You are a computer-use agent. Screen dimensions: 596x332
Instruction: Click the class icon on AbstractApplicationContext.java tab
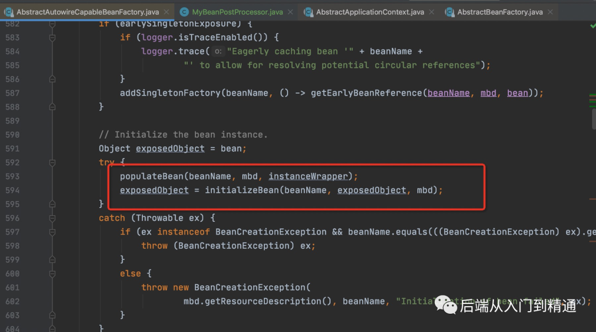coord(308,12)
